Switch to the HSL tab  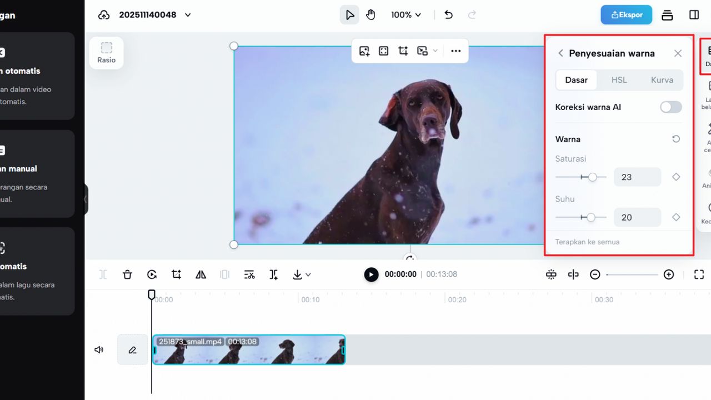click(x=619, y=80)
